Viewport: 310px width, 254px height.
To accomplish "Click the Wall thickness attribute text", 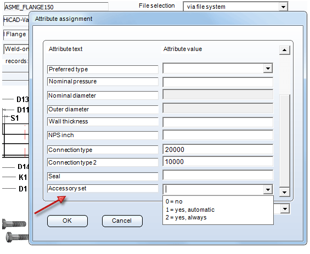I will click(x=103, y=121).
